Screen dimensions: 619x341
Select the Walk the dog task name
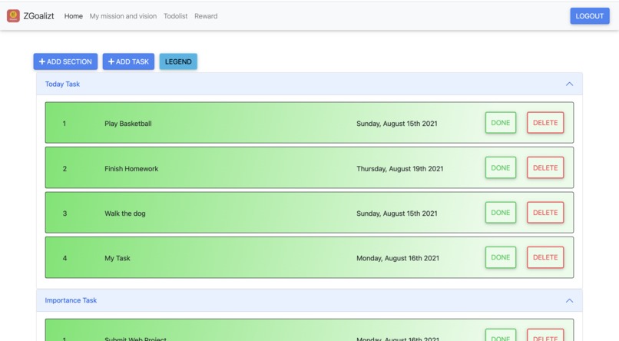(x=124, y=214)
